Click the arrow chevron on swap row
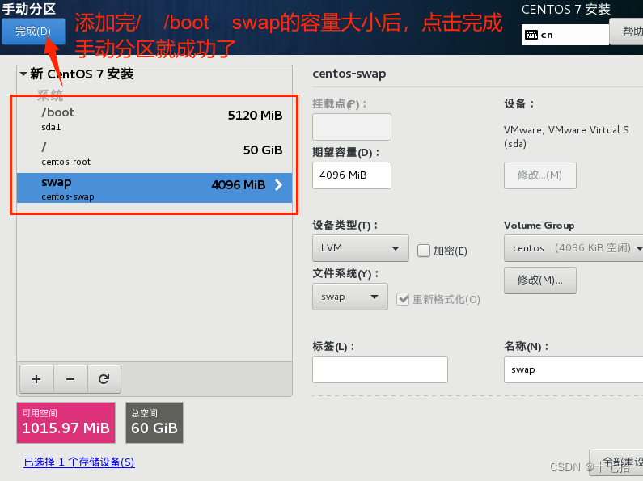The image size is (643, 481). 279,185
